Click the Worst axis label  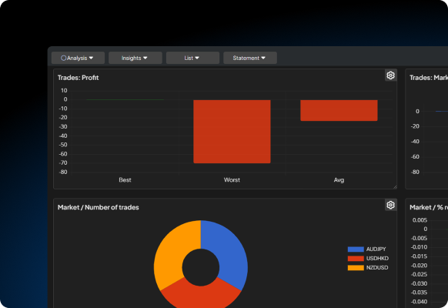pos(232,180)
